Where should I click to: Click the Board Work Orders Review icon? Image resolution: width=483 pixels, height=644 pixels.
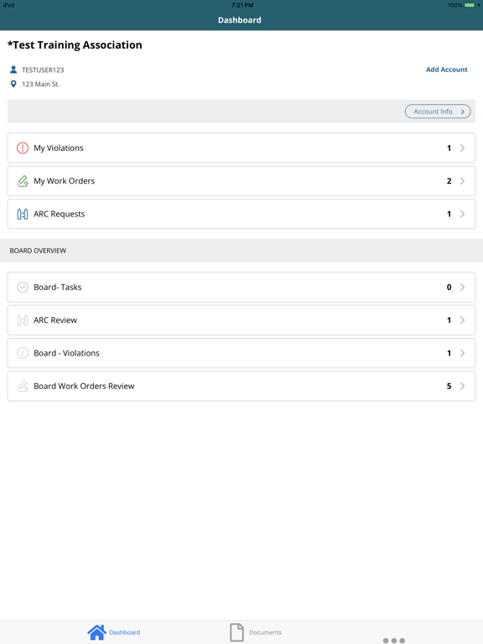23,386
